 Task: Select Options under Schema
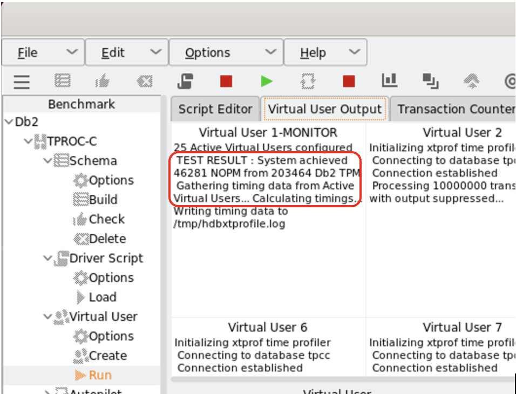[111, 180]
